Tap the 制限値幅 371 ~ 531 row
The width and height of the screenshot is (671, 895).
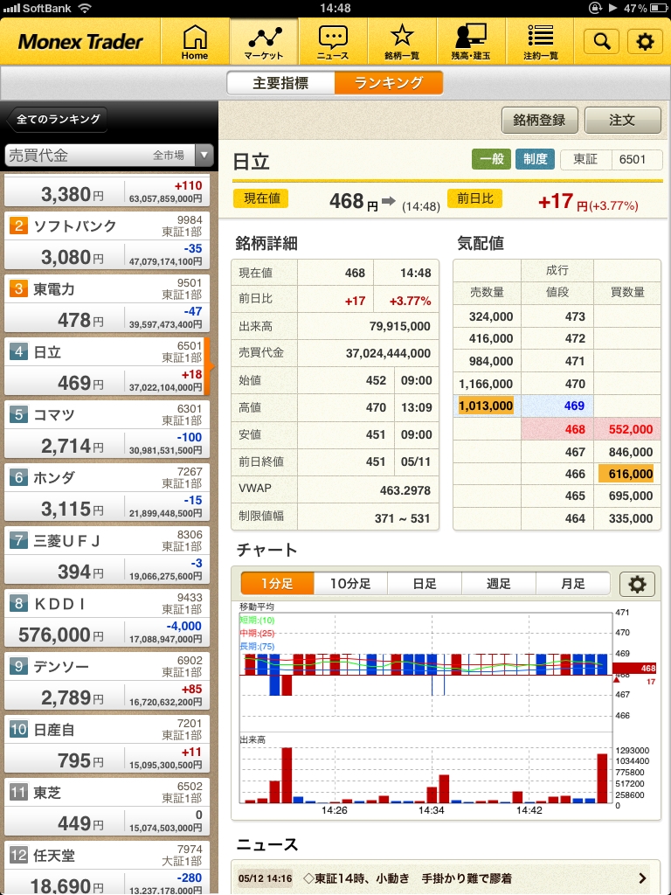(335, 517)
